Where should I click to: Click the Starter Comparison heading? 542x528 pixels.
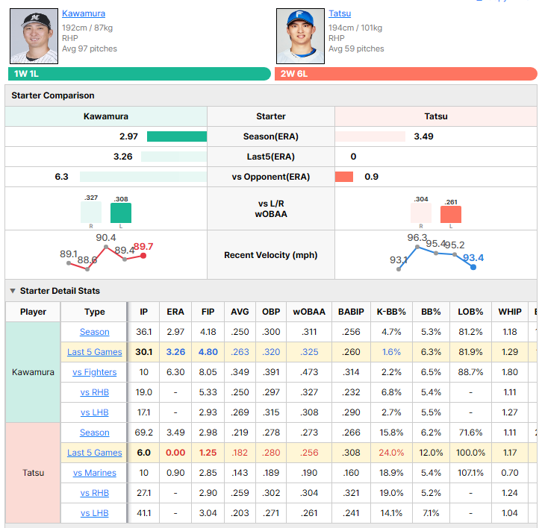tap(53, 95)
